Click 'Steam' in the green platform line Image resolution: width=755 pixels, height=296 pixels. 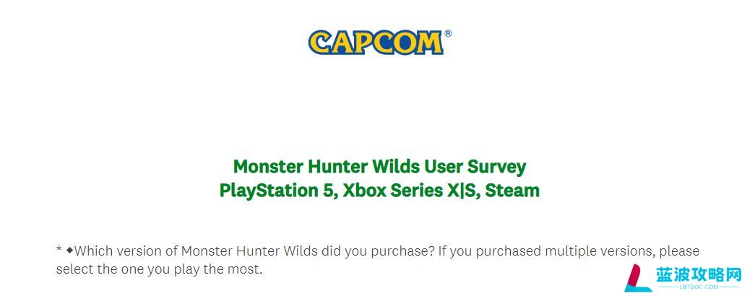tap(512, 191)
